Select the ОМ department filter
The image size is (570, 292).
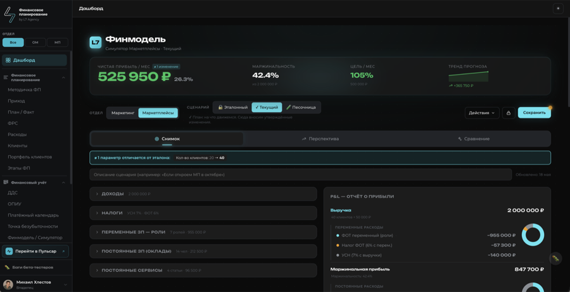[x=35, y=42]
